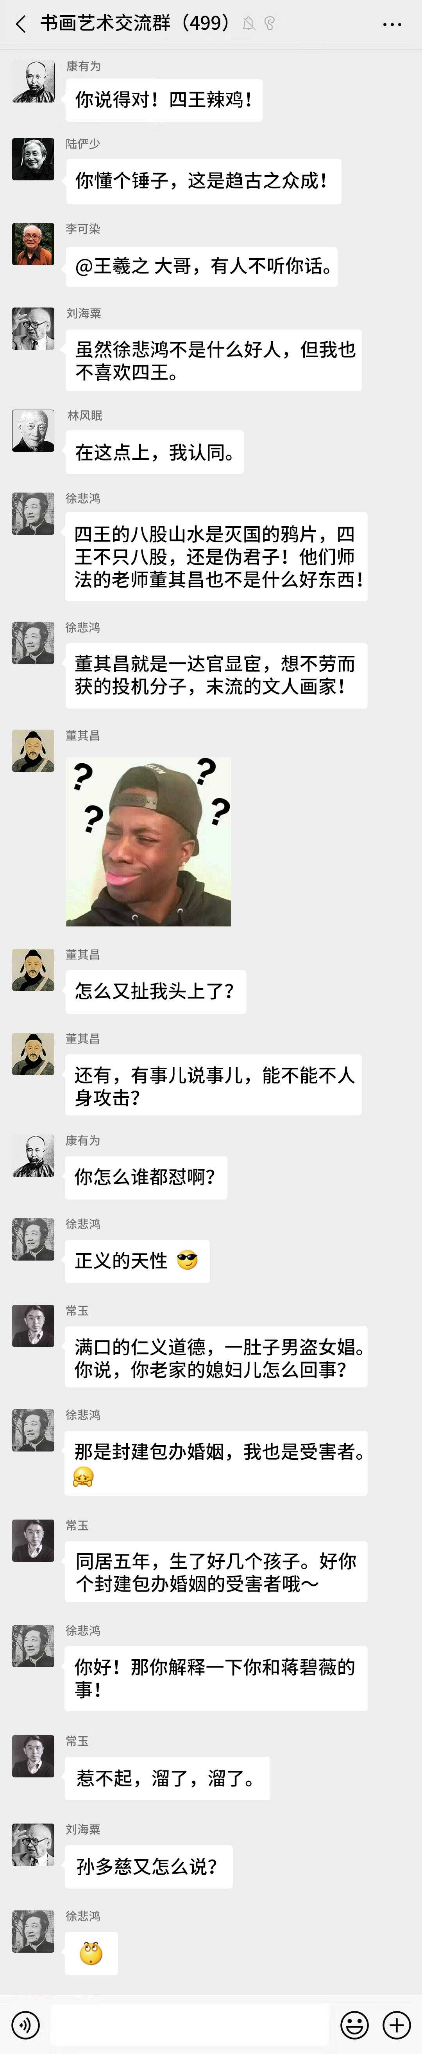Viewport: 422px width, 2054px height.
Task: Open 董其昌's confused man meme image
Action: pos(148,841)
